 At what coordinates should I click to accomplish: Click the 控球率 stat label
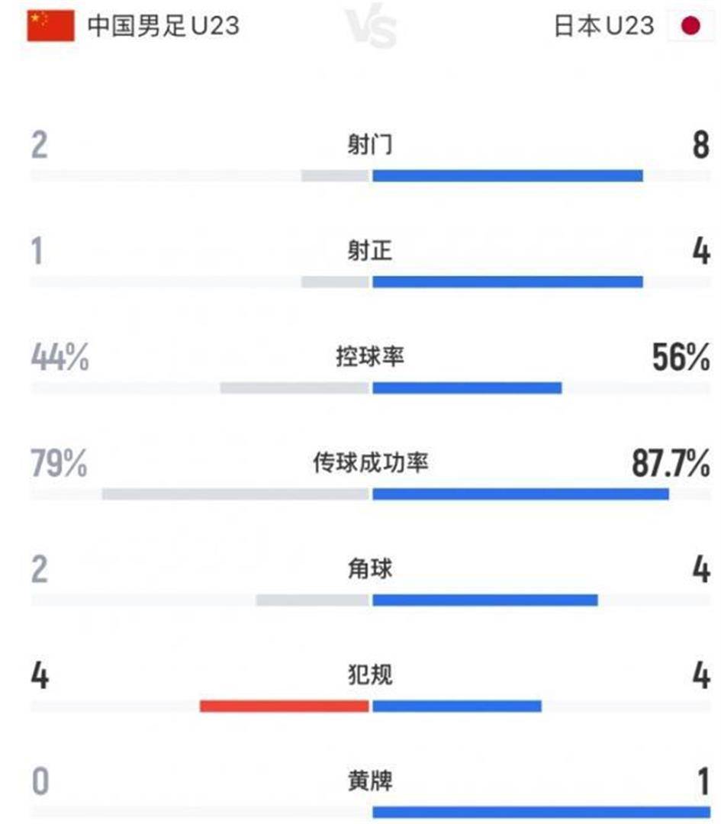coord(370,356)
